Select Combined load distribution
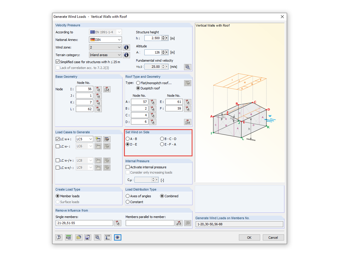 (162, 196)
